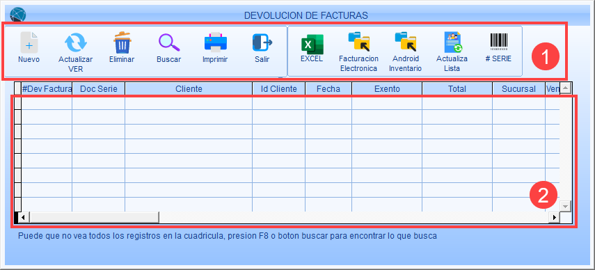Click the Salir exit icon

coord(262,42)
